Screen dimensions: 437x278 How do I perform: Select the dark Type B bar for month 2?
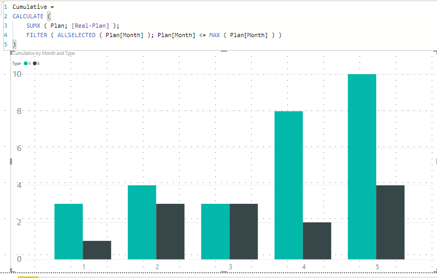tap(170, 231)
